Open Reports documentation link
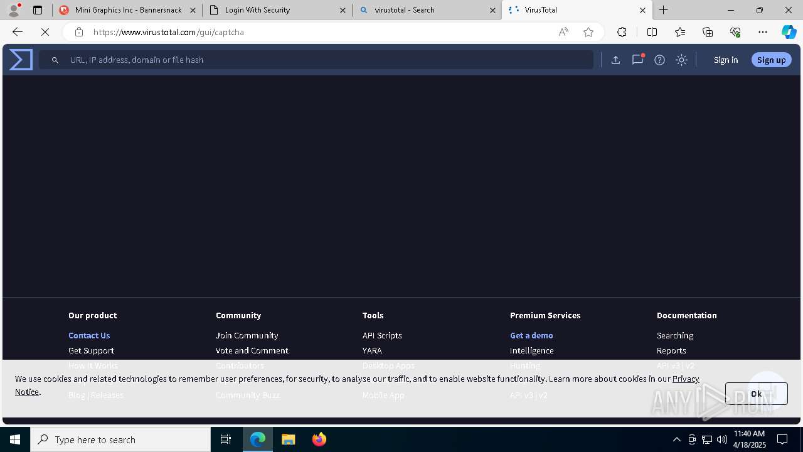Screen dimensions: 803x452 tap(671, 350)
